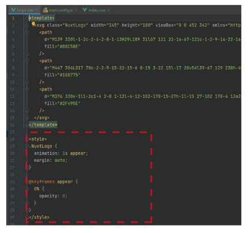The image size is (248, 233).
Task: Click fill="#00C58E" attribute text
Action: click(x=63, y=47)
